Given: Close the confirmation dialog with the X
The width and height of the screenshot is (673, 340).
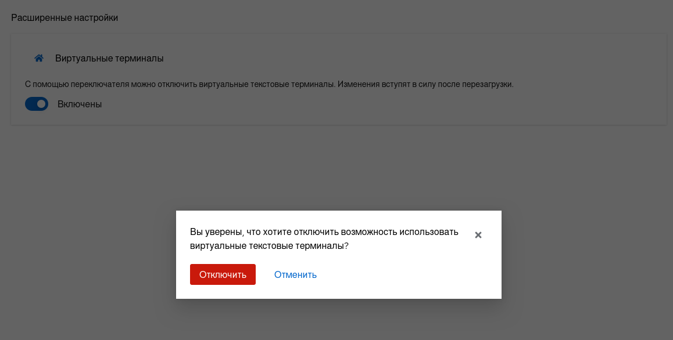Looking at the screenshot, I should point(478,235).
